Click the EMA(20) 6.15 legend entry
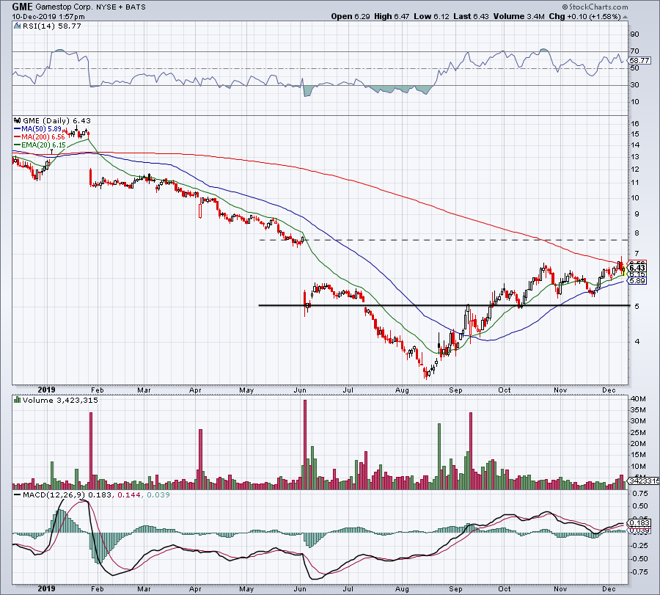 [43, 145]
